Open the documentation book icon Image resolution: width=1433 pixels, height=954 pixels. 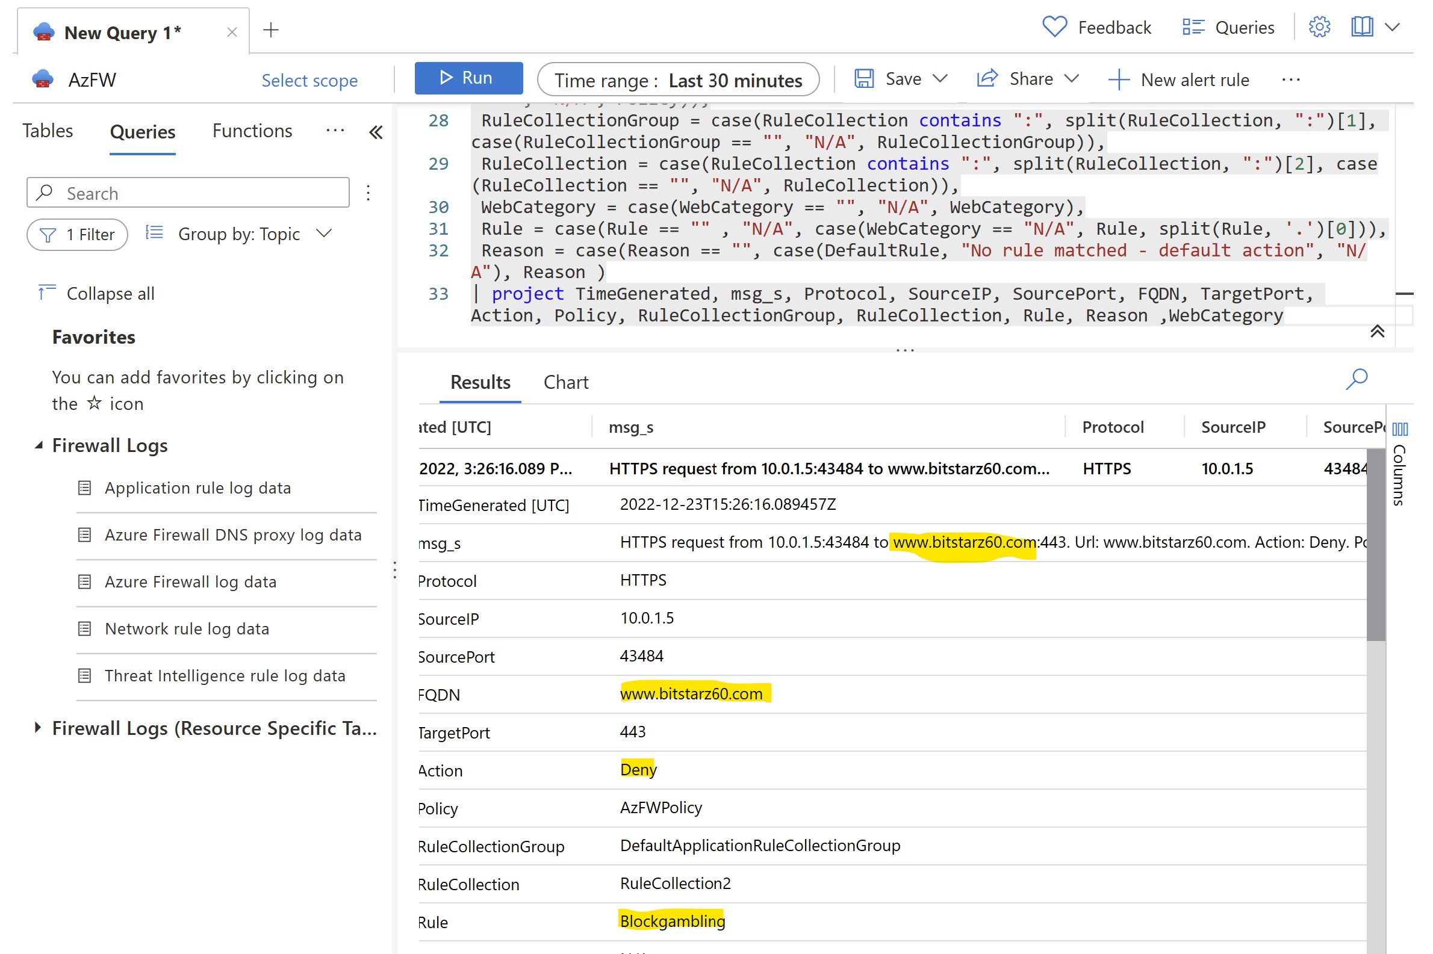1362,27
